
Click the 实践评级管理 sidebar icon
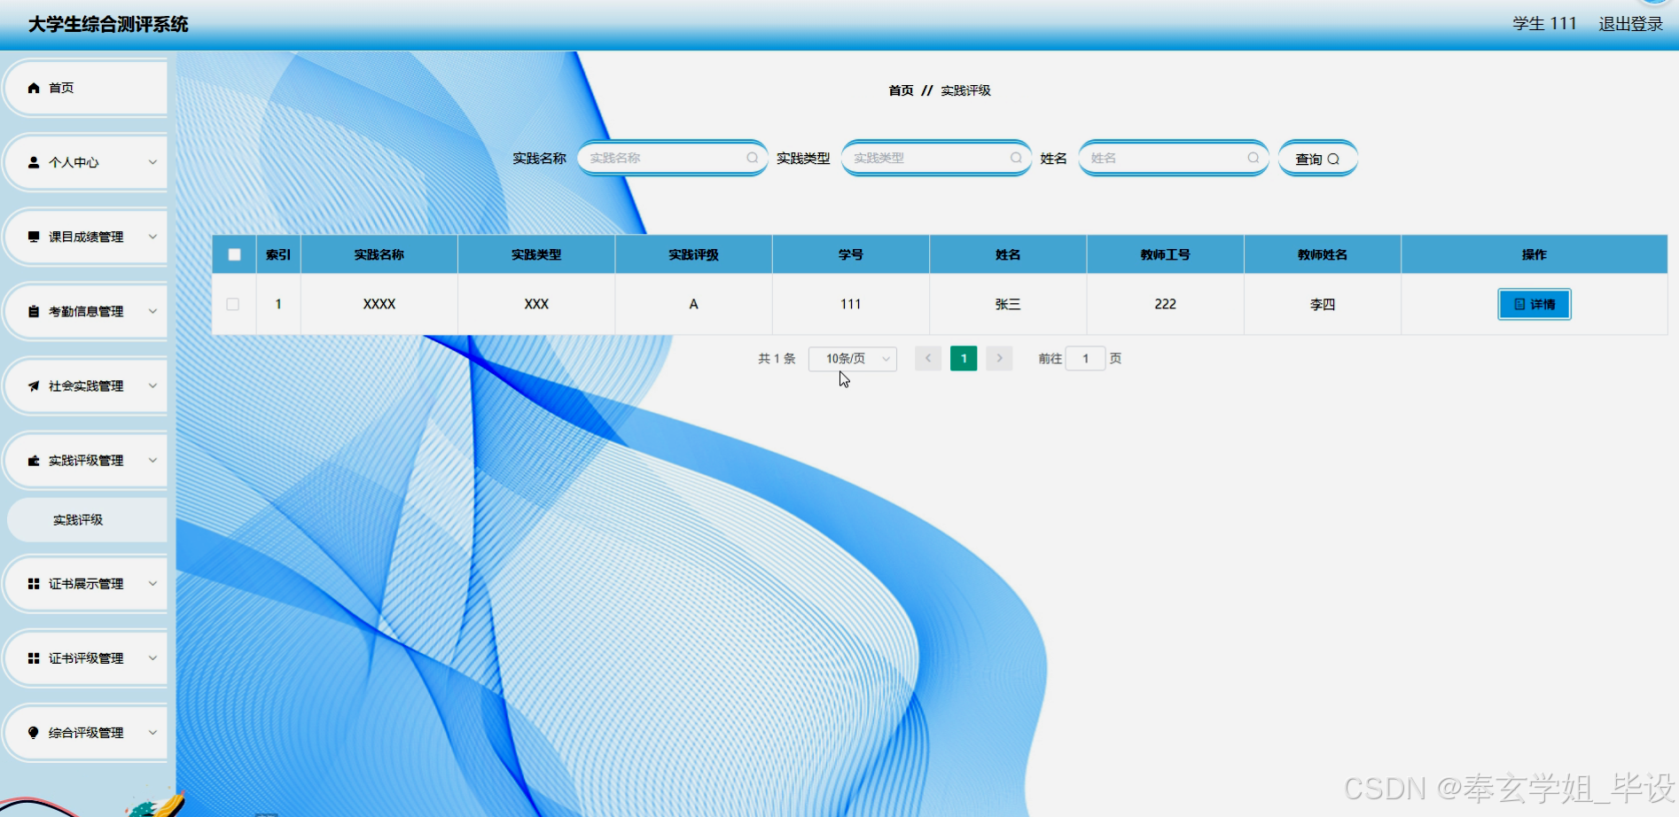click(x=34, y=460)
